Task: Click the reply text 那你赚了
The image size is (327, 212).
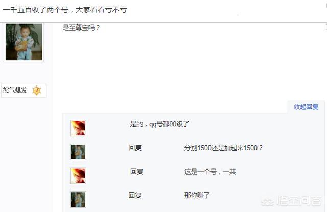Action: [x=197, y=195]
